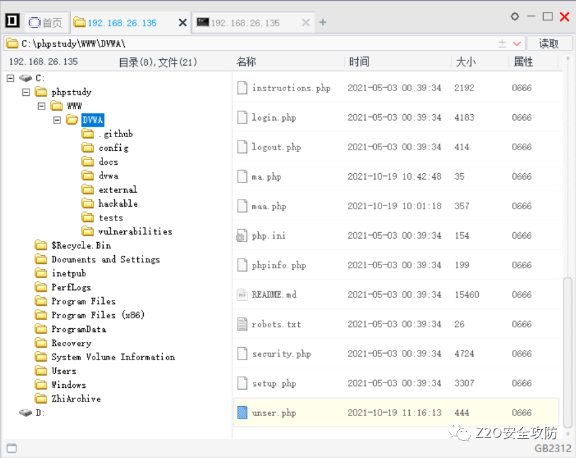This screenshot has width=576, height=458.
Task: Select System Volume Information folder
Action: pos(113,357)
